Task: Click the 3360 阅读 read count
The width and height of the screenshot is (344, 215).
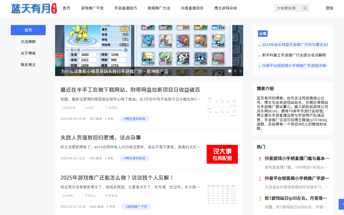Action: [96, 207]
